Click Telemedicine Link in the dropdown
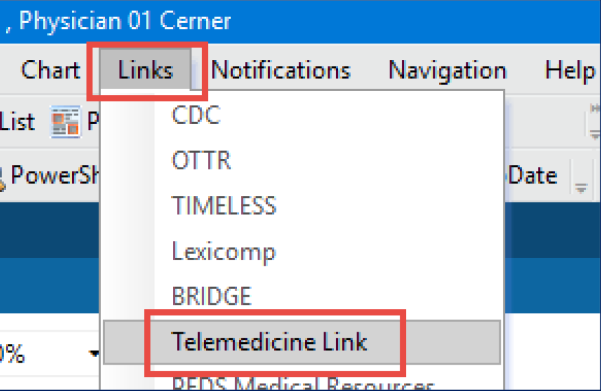Image resolution: width=601 pixels, height=391 pixels. coord(269,342)
